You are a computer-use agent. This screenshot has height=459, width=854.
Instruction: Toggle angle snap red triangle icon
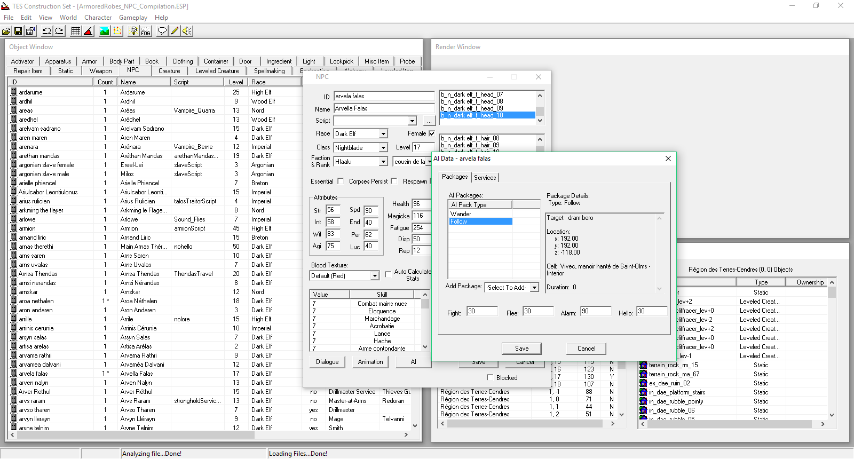point(88,31)
